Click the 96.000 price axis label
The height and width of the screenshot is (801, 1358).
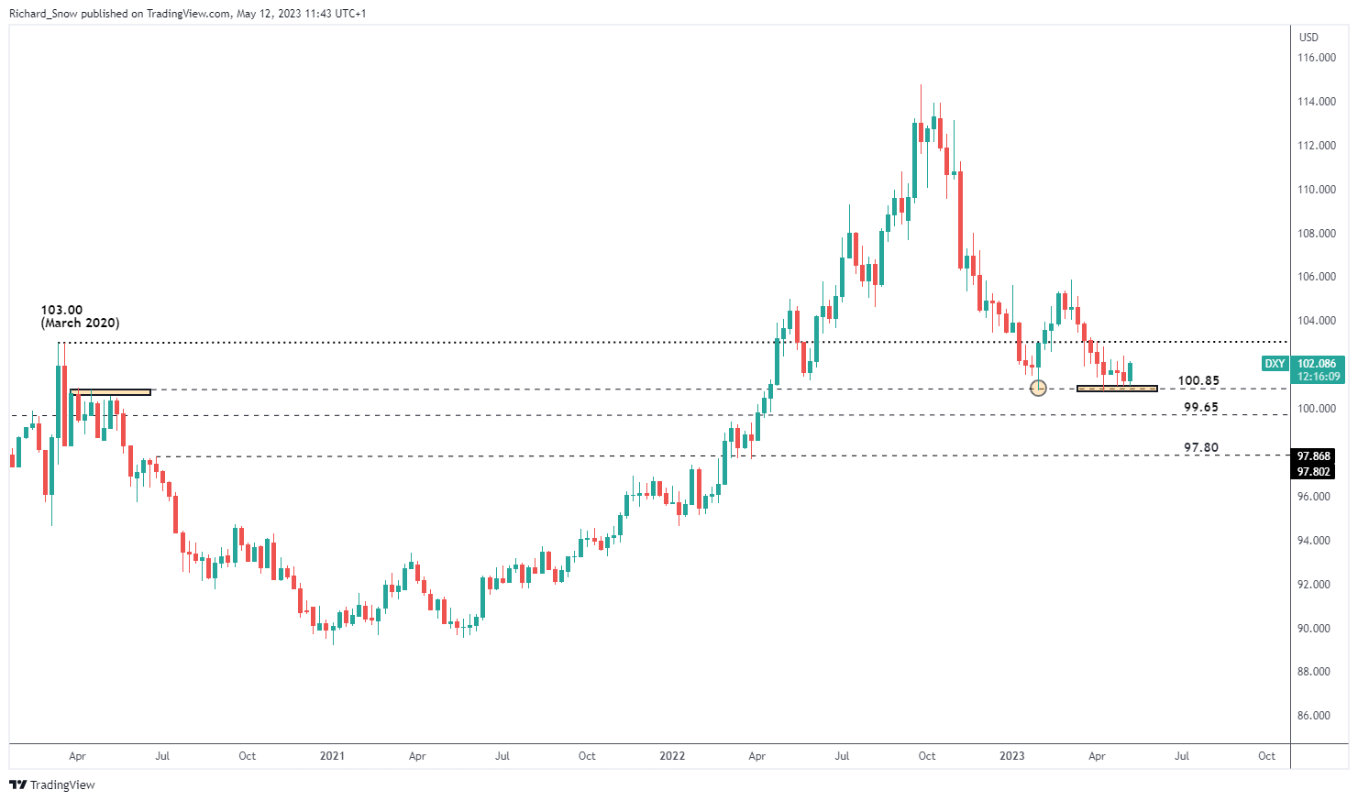coord(1316,497)
